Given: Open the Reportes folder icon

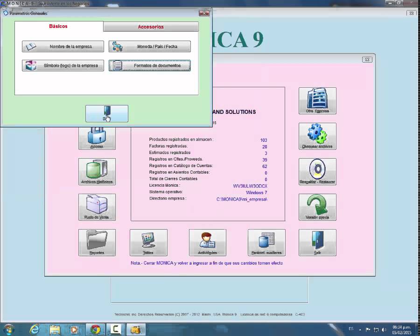Looking at the screenshot, I should [x=97, y=243].
